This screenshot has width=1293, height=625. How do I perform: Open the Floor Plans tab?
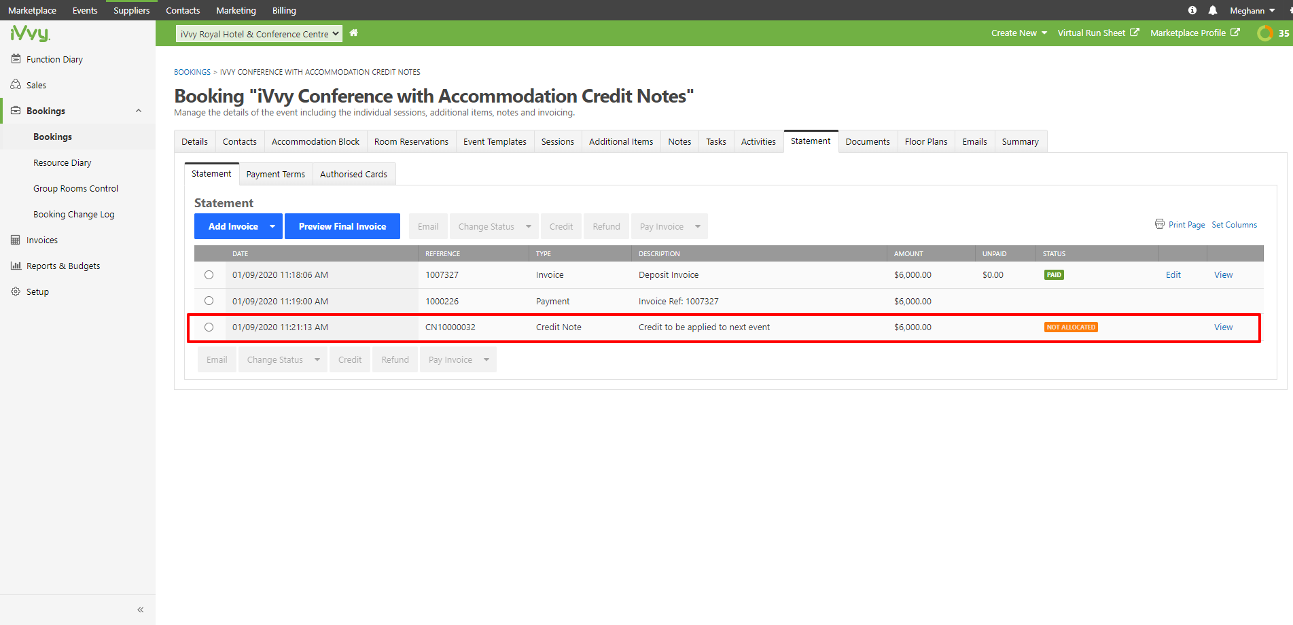click(x=926, y=141)
